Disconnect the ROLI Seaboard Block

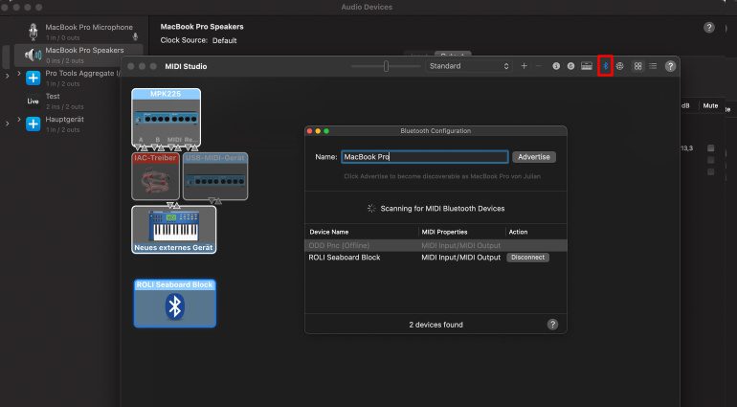527,258
